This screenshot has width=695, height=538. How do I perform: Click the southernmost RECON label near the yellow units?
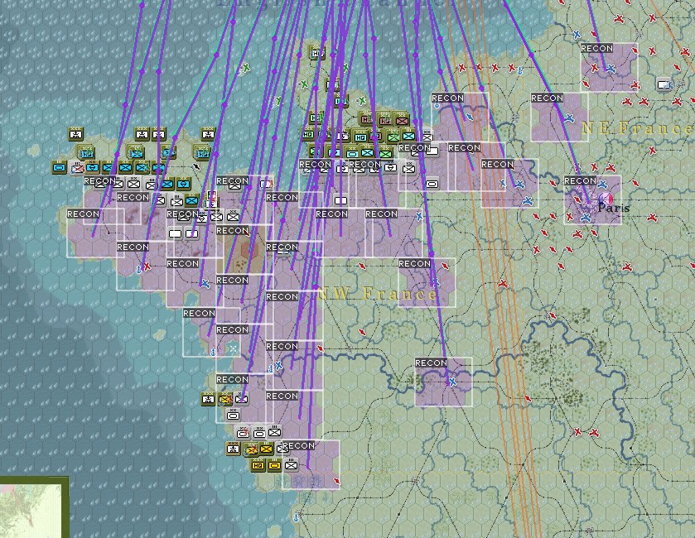(298, 445)
